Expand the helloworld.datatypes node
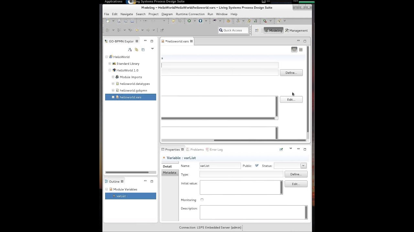 (113, 84)
